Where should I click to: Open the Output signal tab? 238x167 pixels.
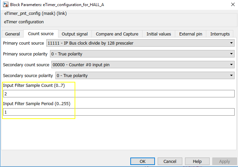(75, 34)
